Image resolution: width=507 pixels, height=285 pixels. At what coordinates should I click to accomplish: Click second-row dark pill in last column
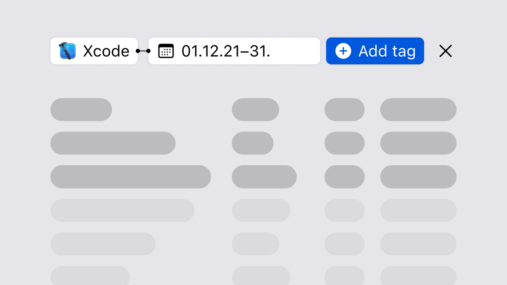point(418,143)
